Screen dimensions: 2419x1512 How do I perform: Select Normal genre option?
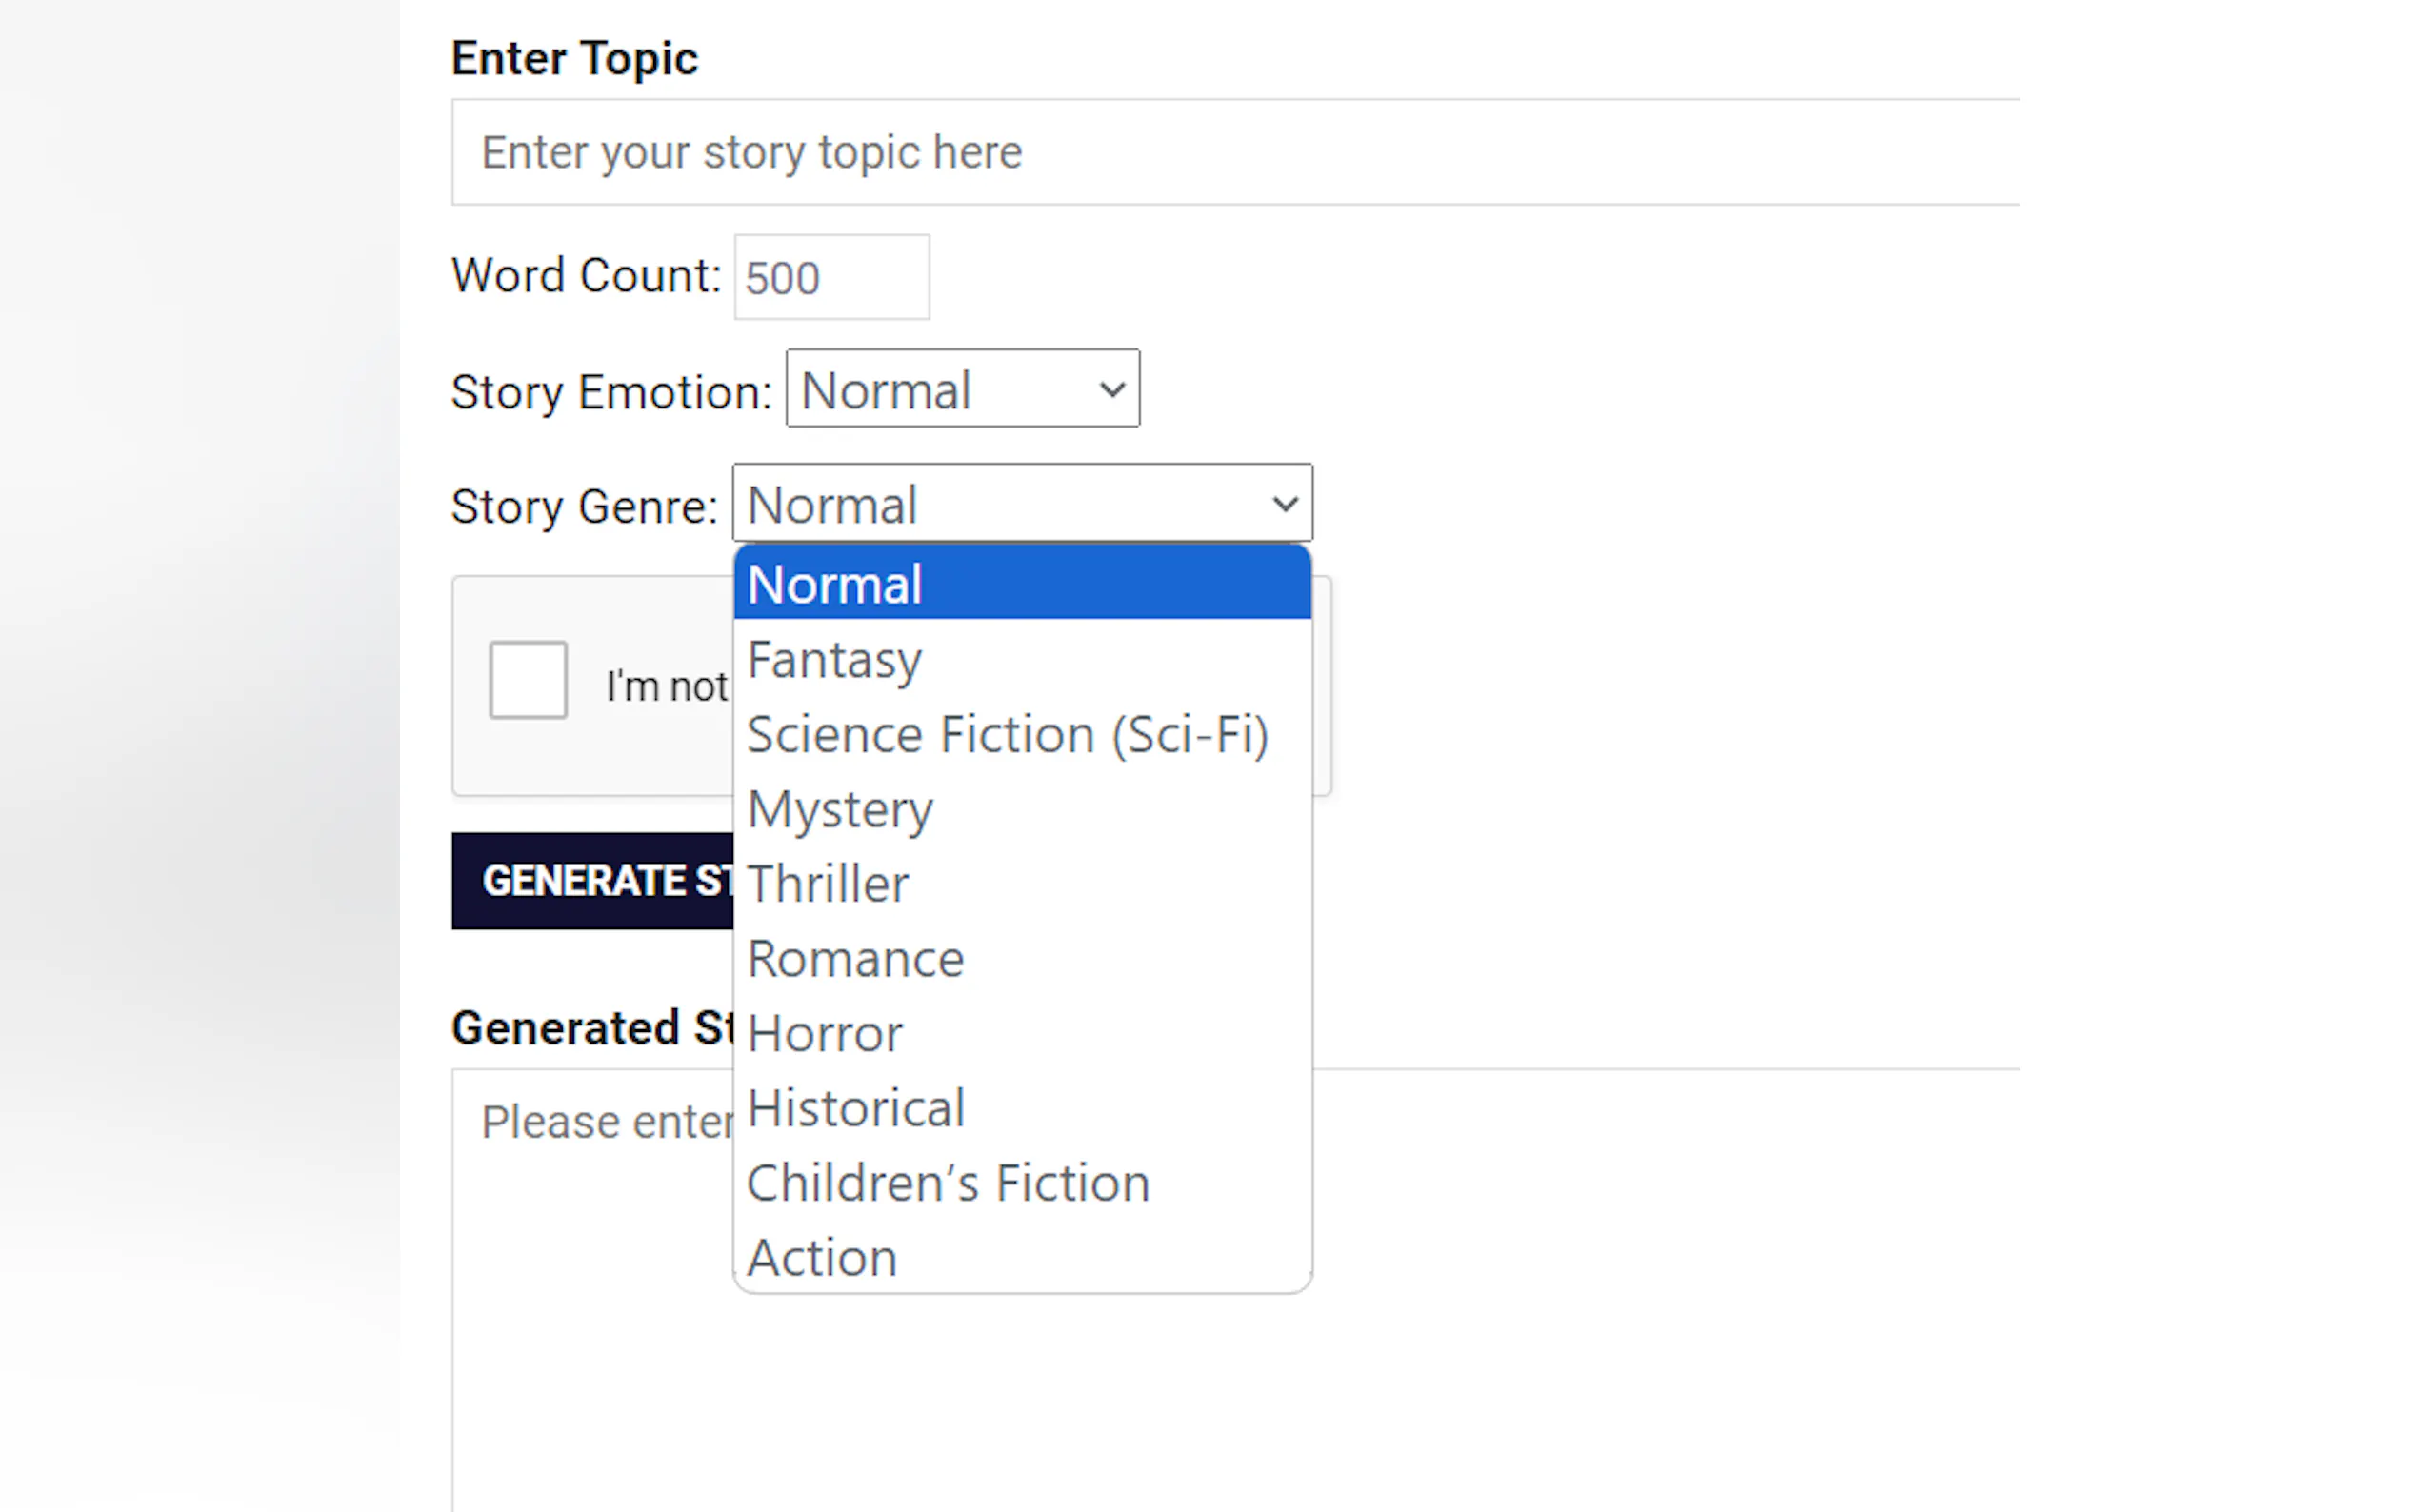pyautogui.click(x=1021, y=584)
